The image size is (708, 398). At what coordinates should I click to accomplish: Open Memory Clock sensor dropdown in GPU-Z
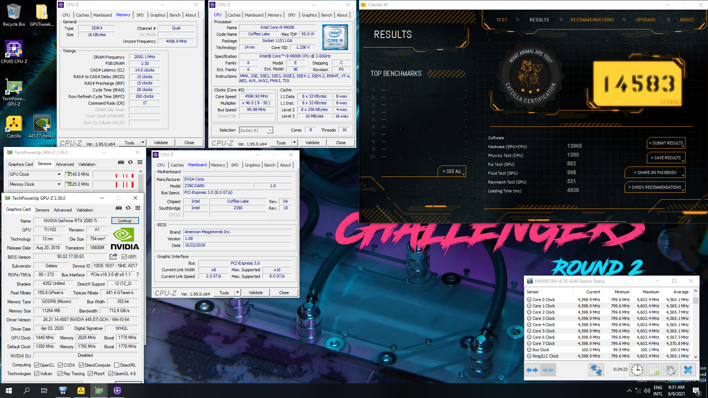click(x=59, y=184)
